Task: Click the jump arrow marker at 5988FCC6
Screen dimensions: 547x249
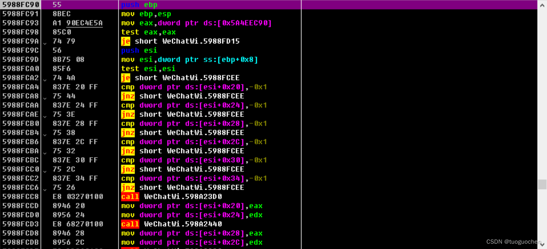Action: click(45, 190)
